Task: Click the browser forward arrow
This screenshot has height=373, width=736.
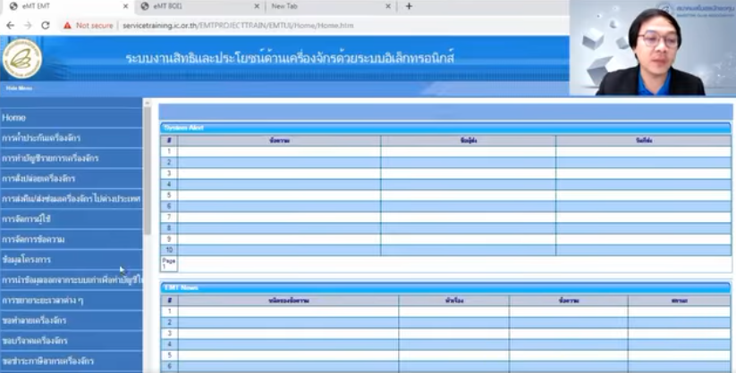Action: coord(28,25)
